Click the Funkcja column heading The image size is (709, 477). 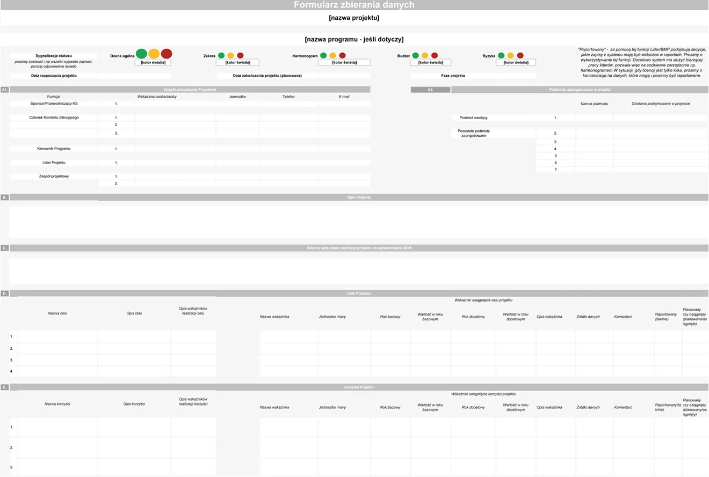click(x=54, y=97)
